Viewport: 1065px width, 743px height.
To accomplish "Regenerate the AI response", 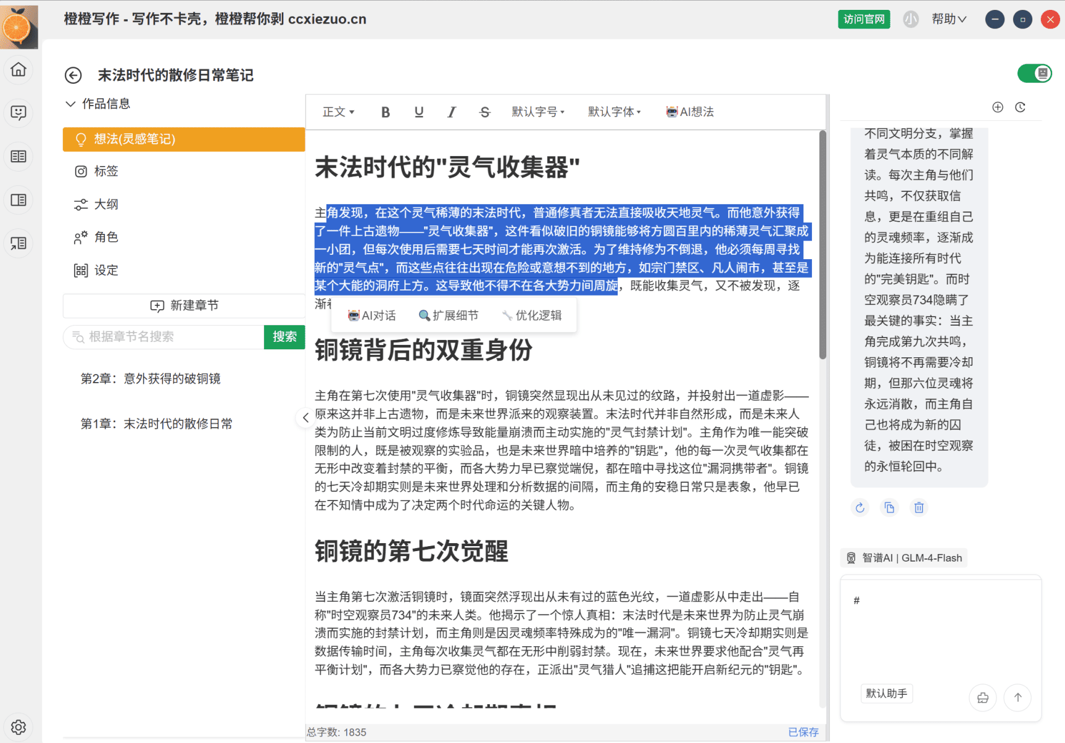I will click(x=860, y=507).
